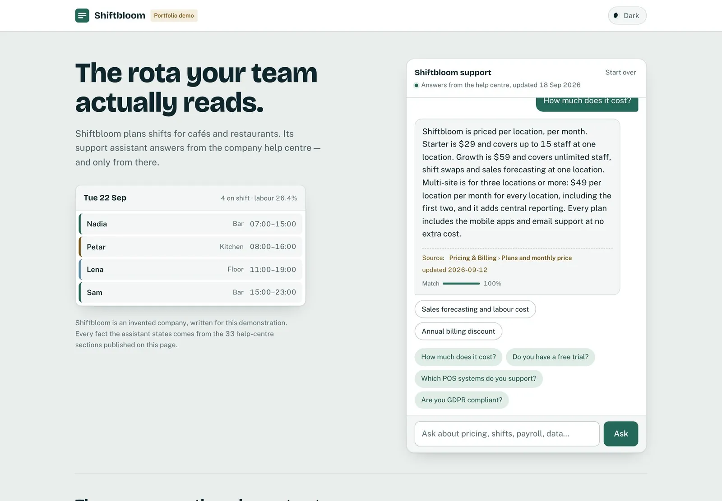This screenshot has width=722, height=501.
Task: Click the Portfolio demo badge
Action: [174, 15]
